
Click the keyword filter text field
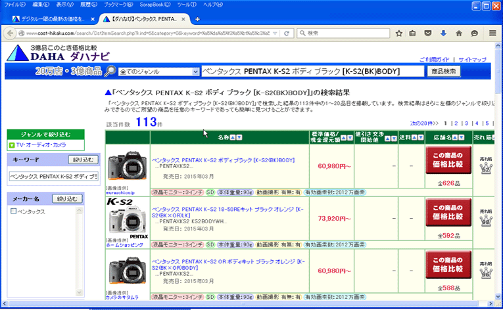tap(53, 176)
